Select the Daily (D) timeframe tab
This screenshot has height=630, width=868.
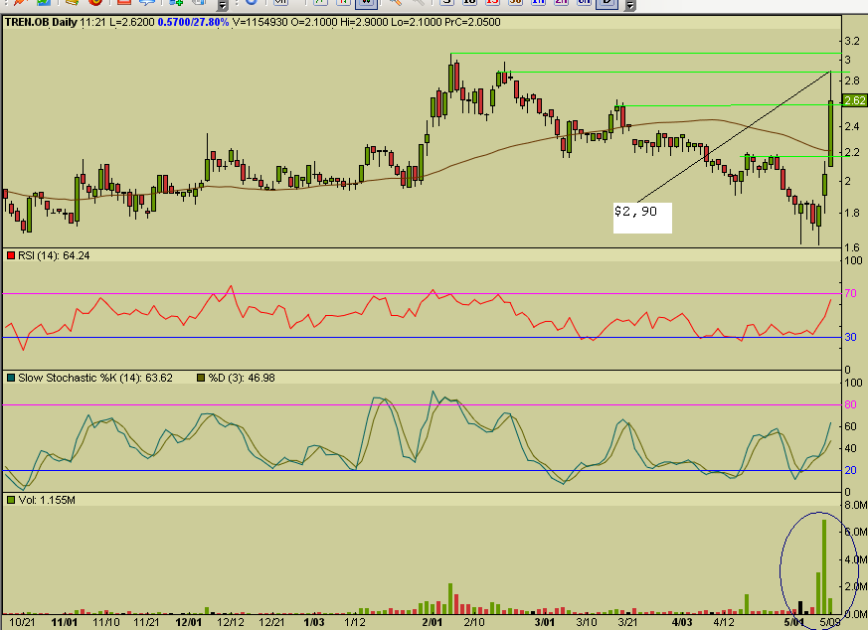607,5
